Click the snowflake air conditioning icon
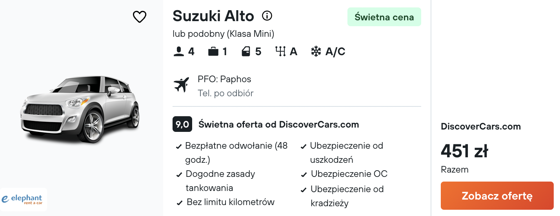This screenshot has width=560, height=216. pyautogui.click(x=316, y=52)
